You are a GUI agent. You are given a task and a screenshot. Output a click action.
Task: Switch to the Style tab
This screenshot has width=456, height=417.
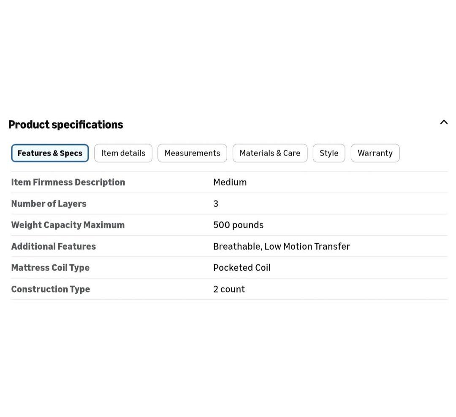pos(329,153)
